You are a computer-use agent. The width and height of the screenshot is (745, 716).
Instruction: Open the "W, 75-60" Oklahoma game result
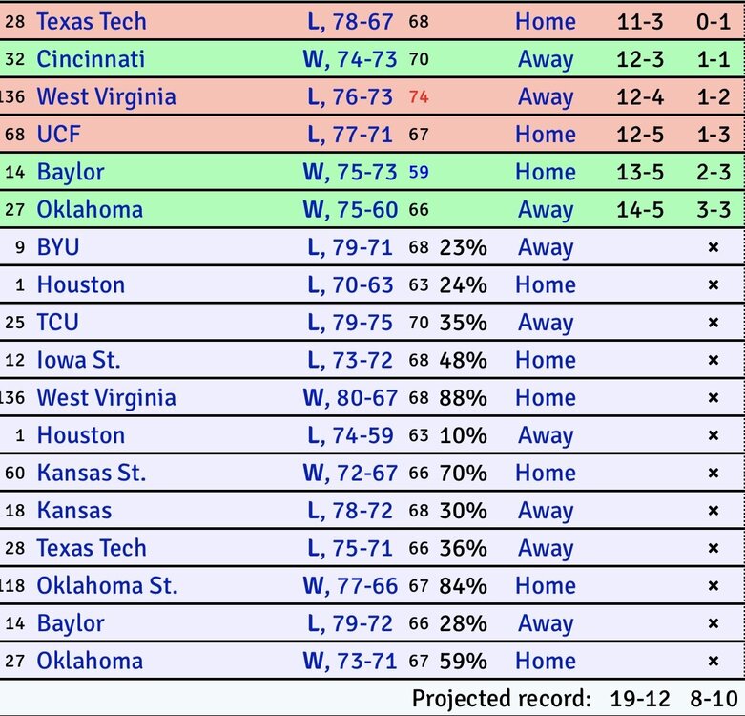[x=349, y=210]
